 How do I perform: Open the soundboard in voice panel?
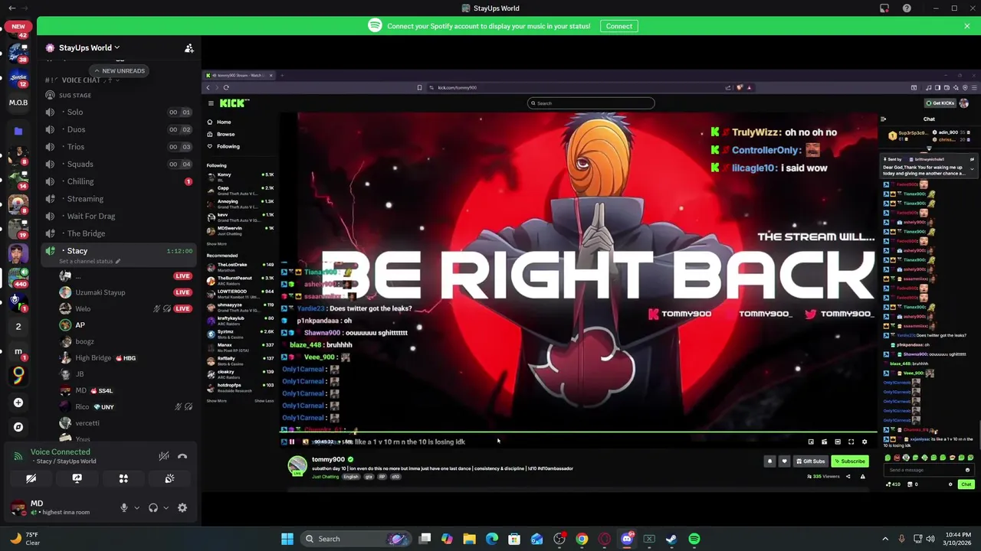click(169, 478)
